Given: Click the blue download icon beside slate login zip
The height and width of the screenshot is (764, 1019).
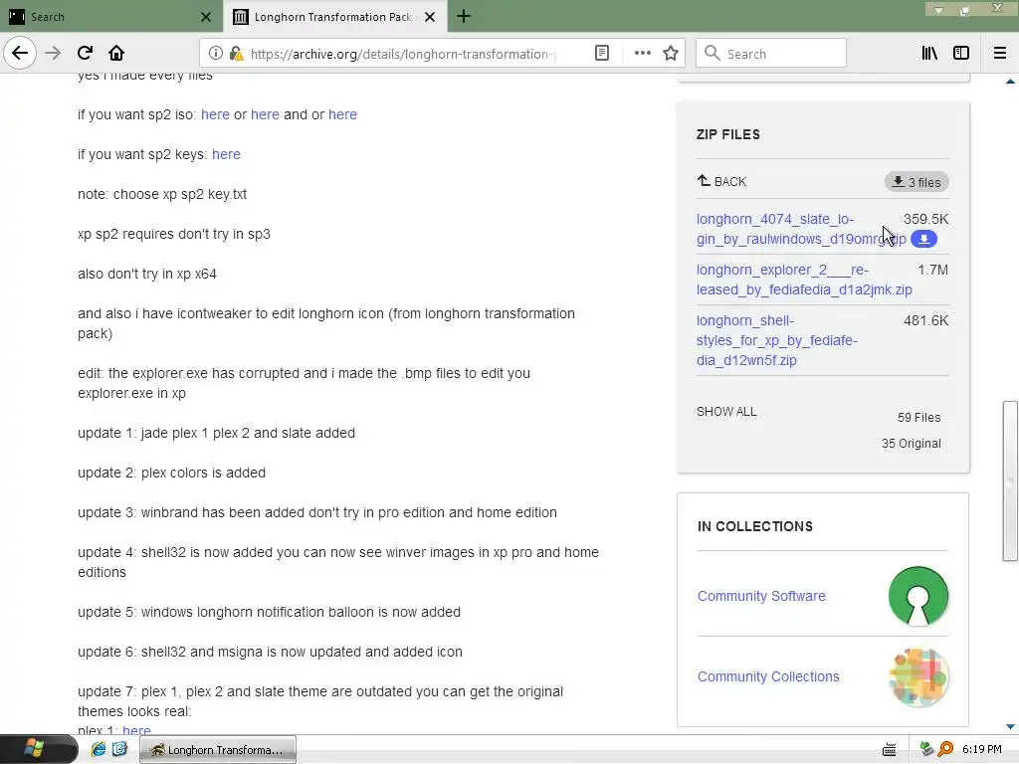Looking at the screenshot, I should click(x=923, y=239).
